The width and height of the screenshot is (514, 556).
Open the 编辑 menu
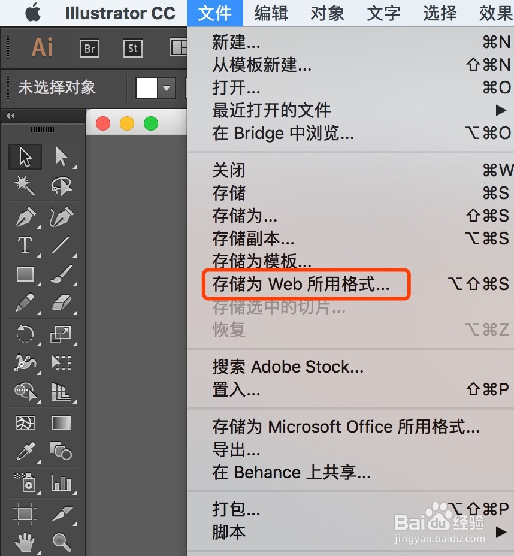coord(271,13)
